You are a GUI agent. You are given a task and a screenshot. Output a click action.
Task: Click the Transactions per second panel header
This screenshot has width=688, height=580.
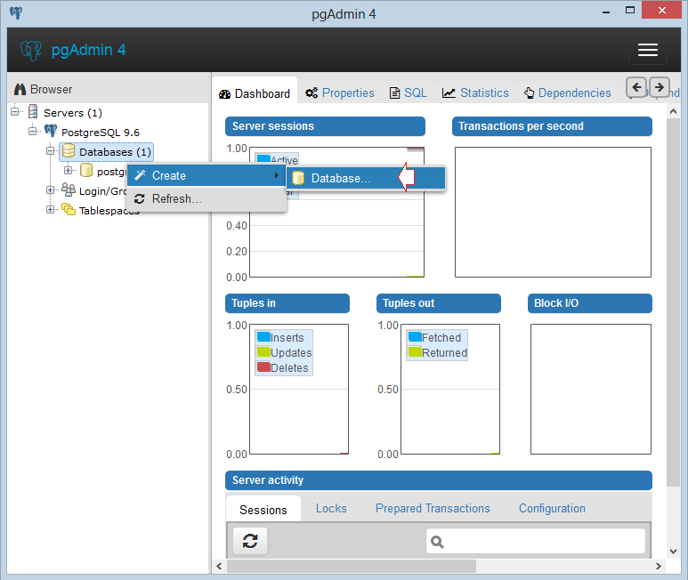(552, 126)
